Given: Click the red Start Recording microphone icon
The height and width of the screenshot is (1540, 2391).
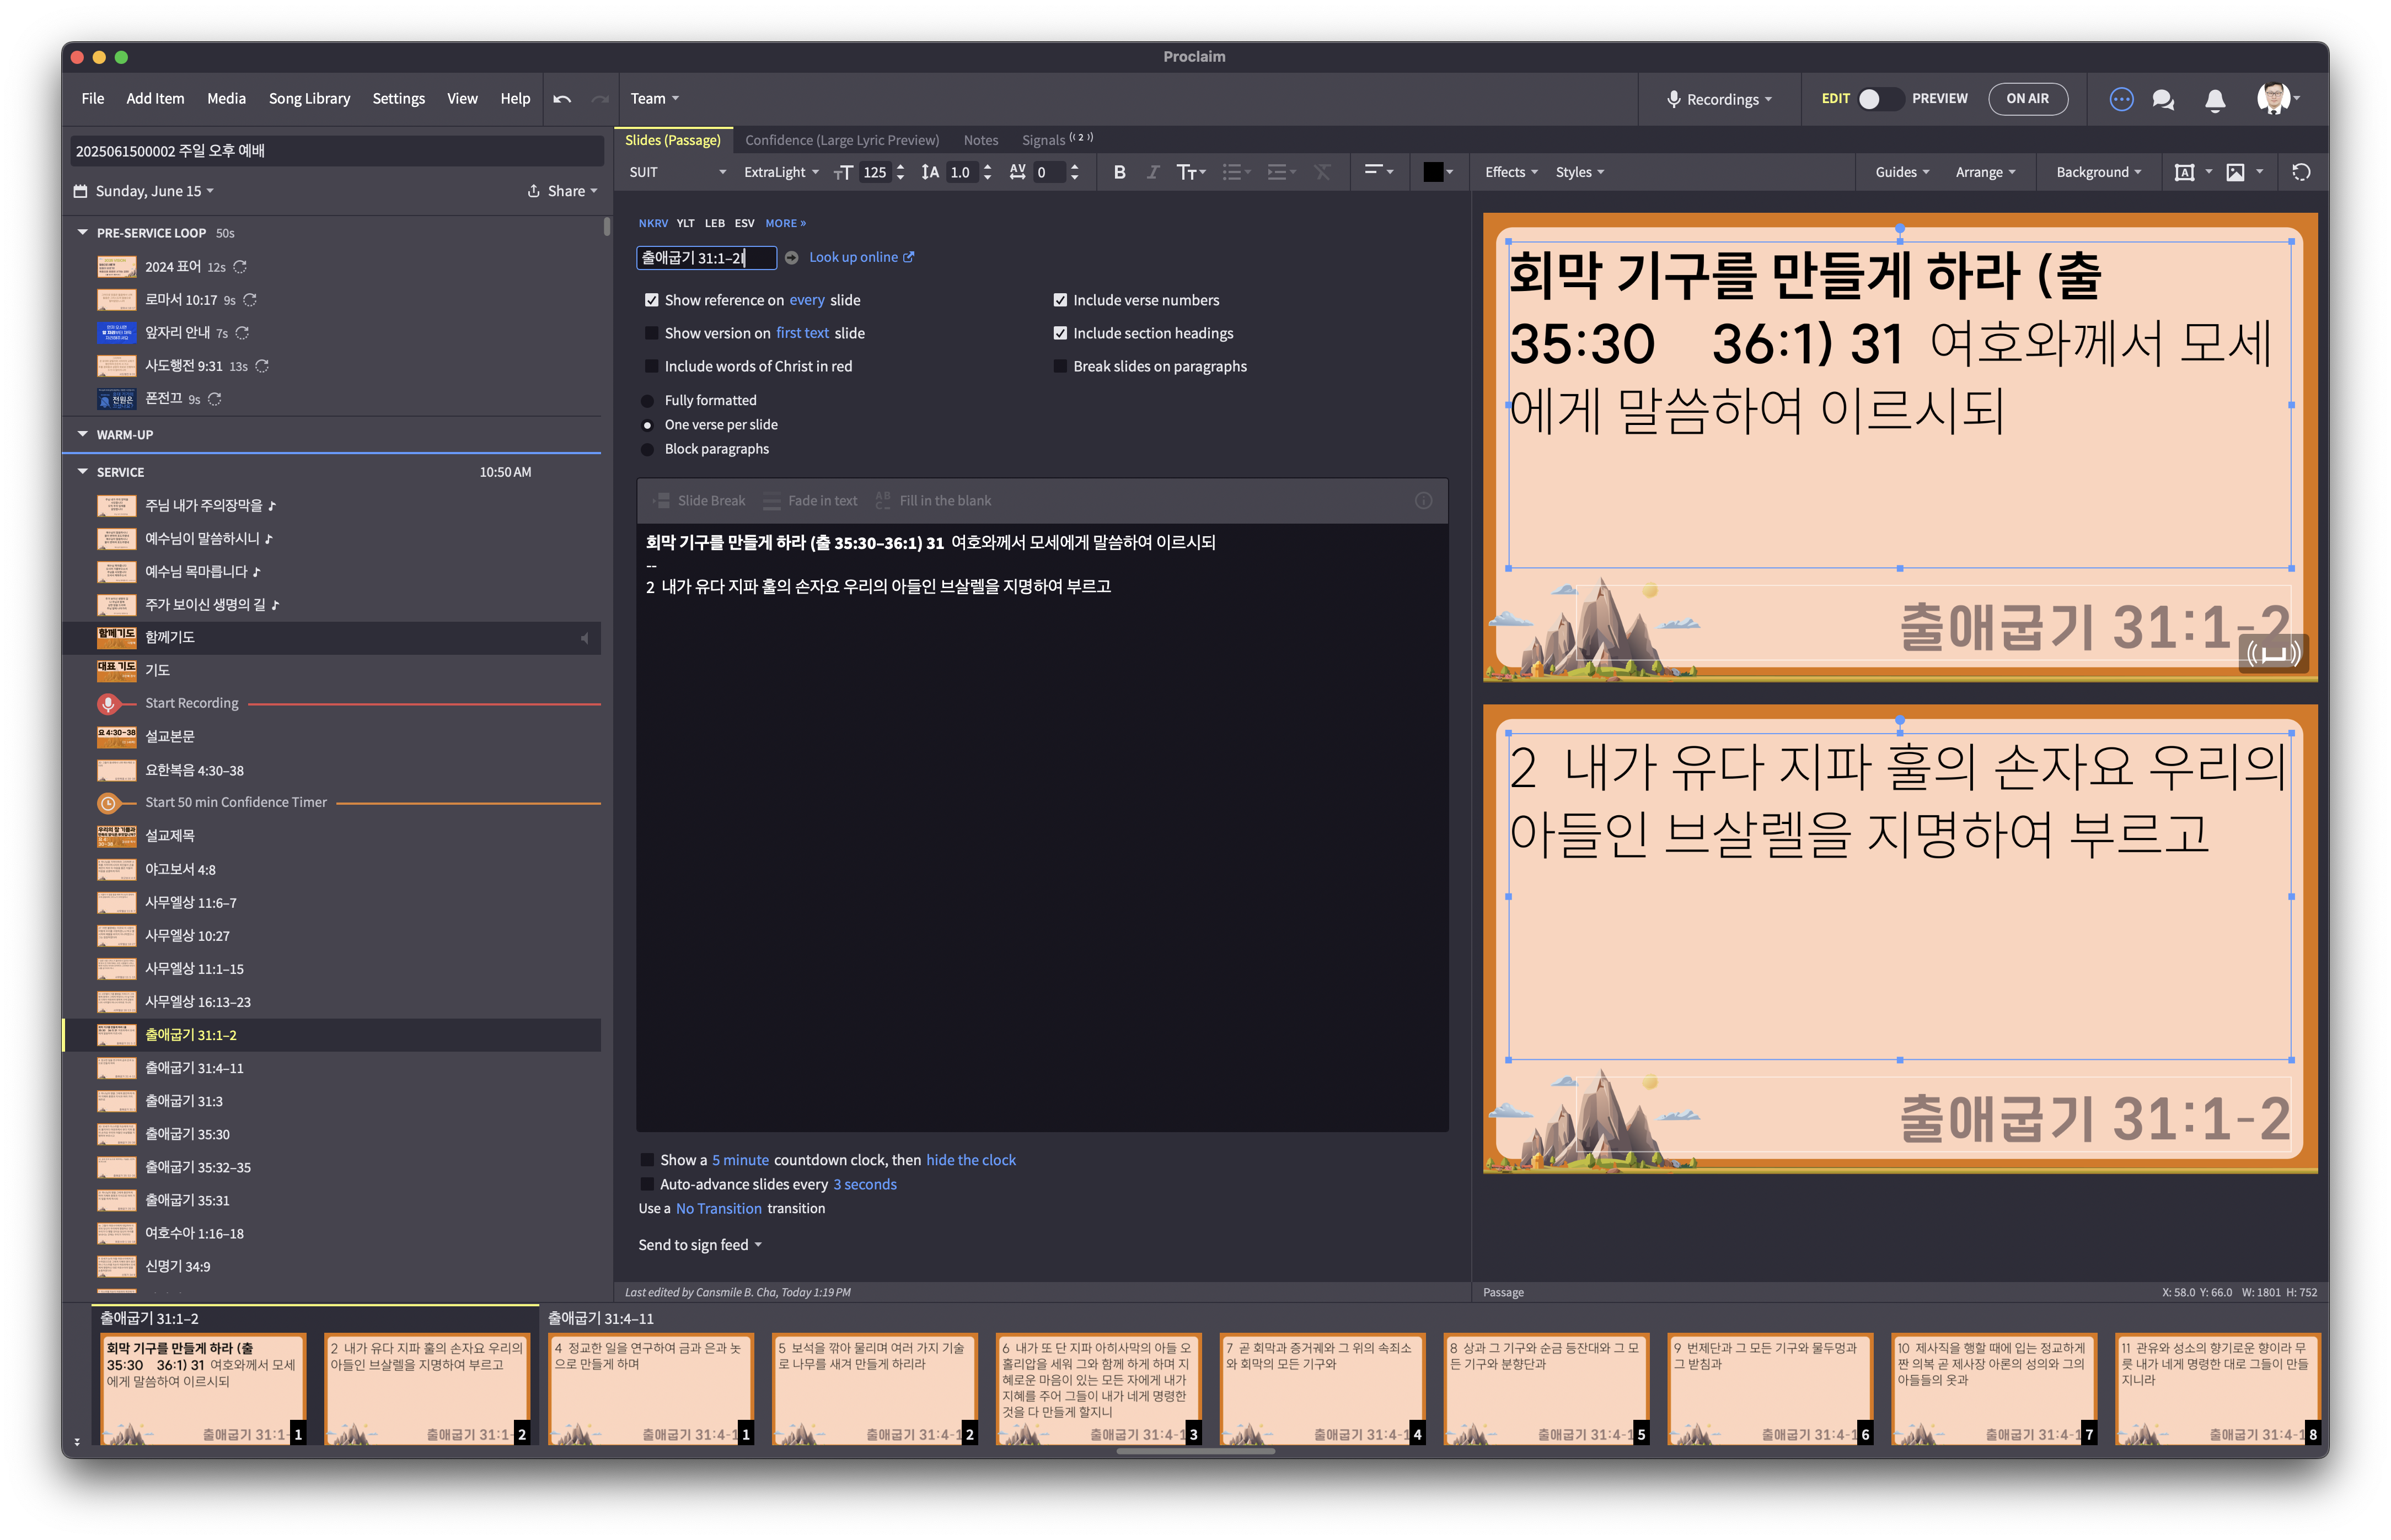Looking at the screenshot, I should click(x=108, y=704).
